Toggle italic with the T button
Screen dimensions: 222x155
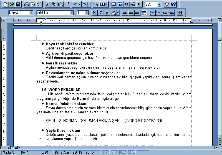click(x=101, y=13)
